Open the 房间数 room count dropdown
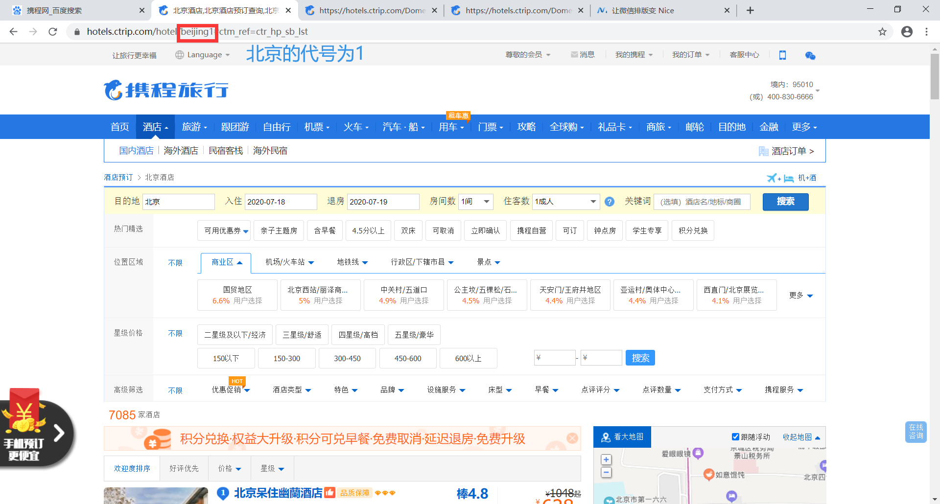Image resolution: width=940 pixels, height=504 pixels. click(476, 202)
